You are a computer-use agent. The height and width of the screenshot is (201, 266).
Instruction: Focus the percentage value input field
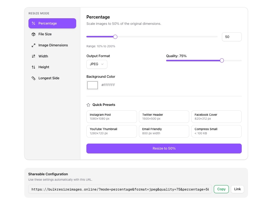[x=232, y=37]
